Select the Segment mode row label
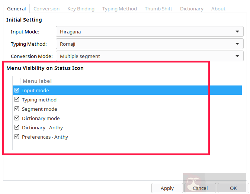This screenshot has width=250, height=194. pyautogui.click(x=39, y=109)
